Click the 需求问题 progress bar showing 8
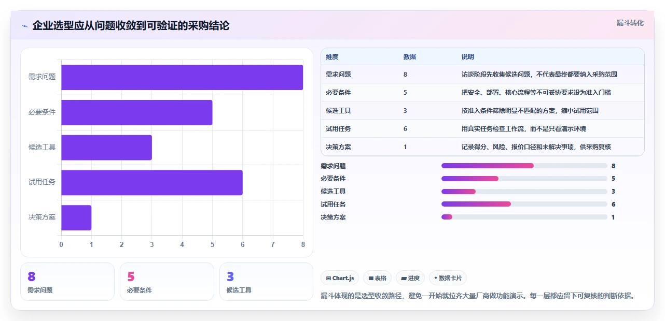Image resolution: width=665 pixels, height=321 pixels. (x=524, y=166)
